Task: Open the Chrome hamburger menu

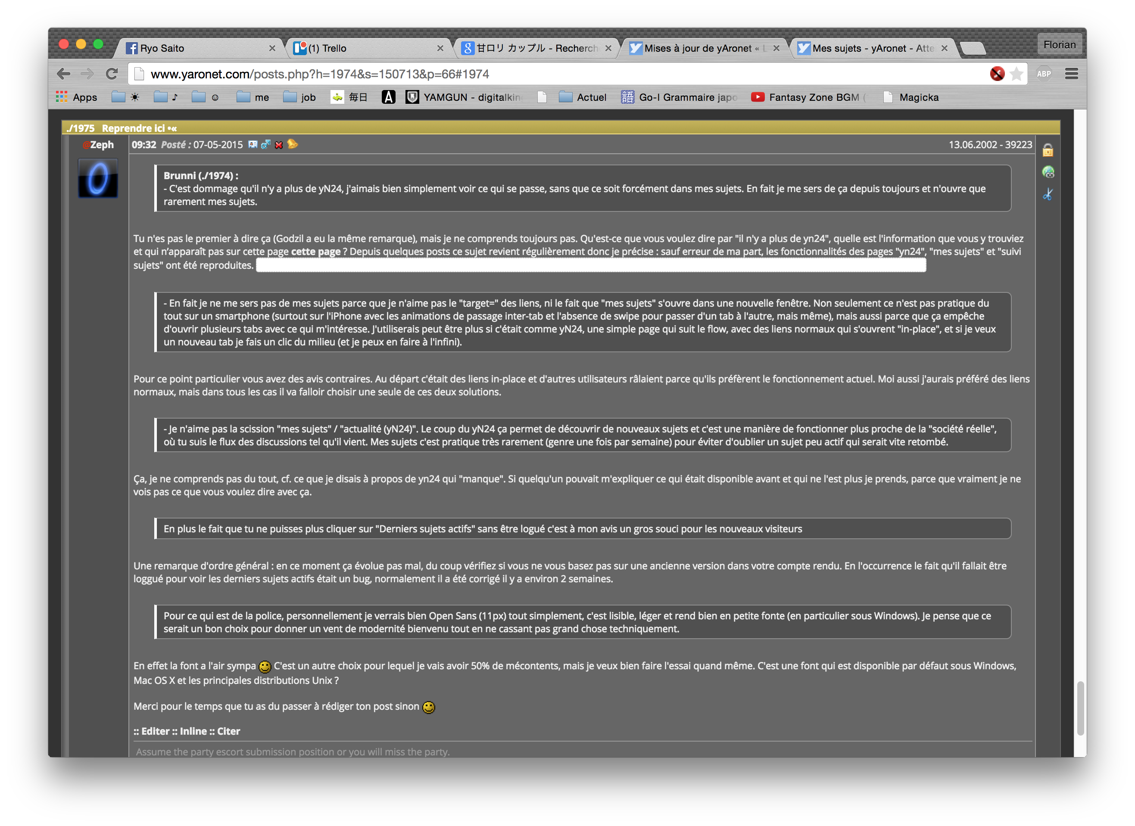Action: coord(1071,74)
